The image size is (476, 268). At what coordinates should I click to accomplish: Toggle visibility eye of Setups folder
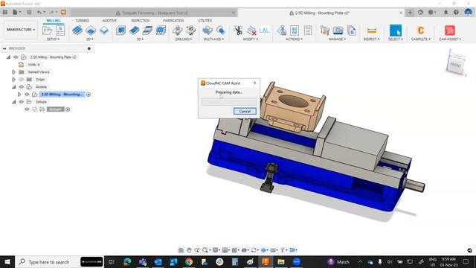pyautogui.click(x=22, y=102)
